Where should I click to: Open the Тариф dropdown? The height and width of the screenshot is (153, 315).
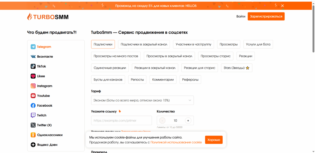pyautogui.click(x=142, y=100)
